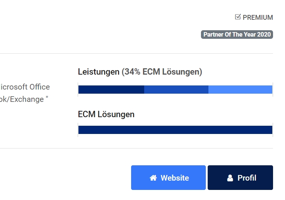Click the PREMIUM checkmark icon
Screen dimensions: 285x200
238,17
